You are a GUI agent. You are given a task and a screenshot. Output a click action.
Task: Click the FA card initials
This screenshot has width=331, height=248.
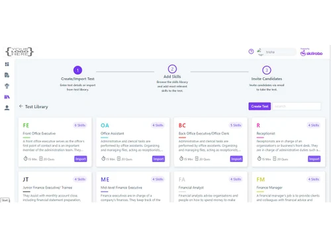pos(182,179)
